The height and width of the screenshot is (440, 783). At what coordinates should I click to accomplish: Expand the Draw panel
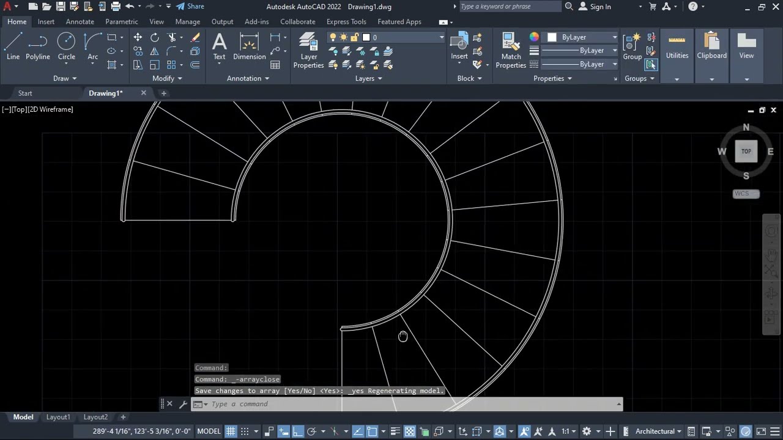[x=65, y=78]
